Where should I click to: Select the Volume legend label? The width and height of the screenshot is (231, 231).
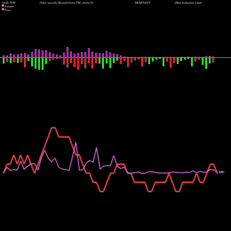pyautogui.click(x=9, y=6)
